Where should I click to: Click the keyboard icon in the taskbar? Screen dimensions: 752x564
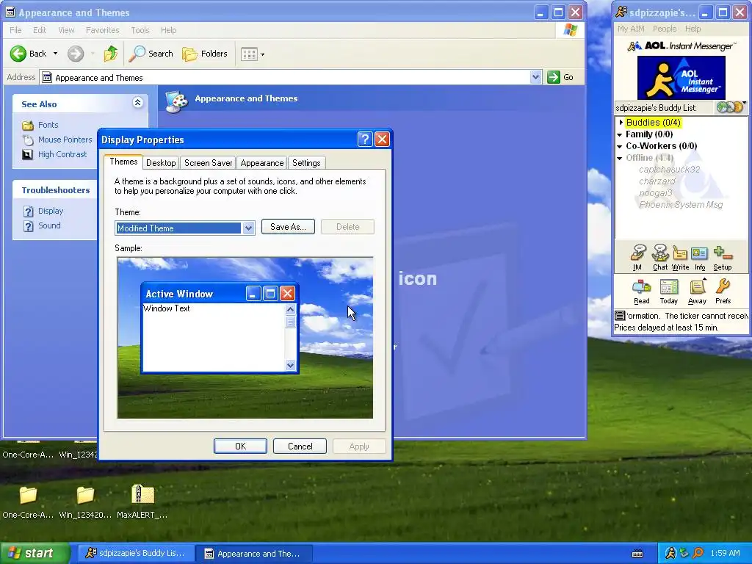637,554
